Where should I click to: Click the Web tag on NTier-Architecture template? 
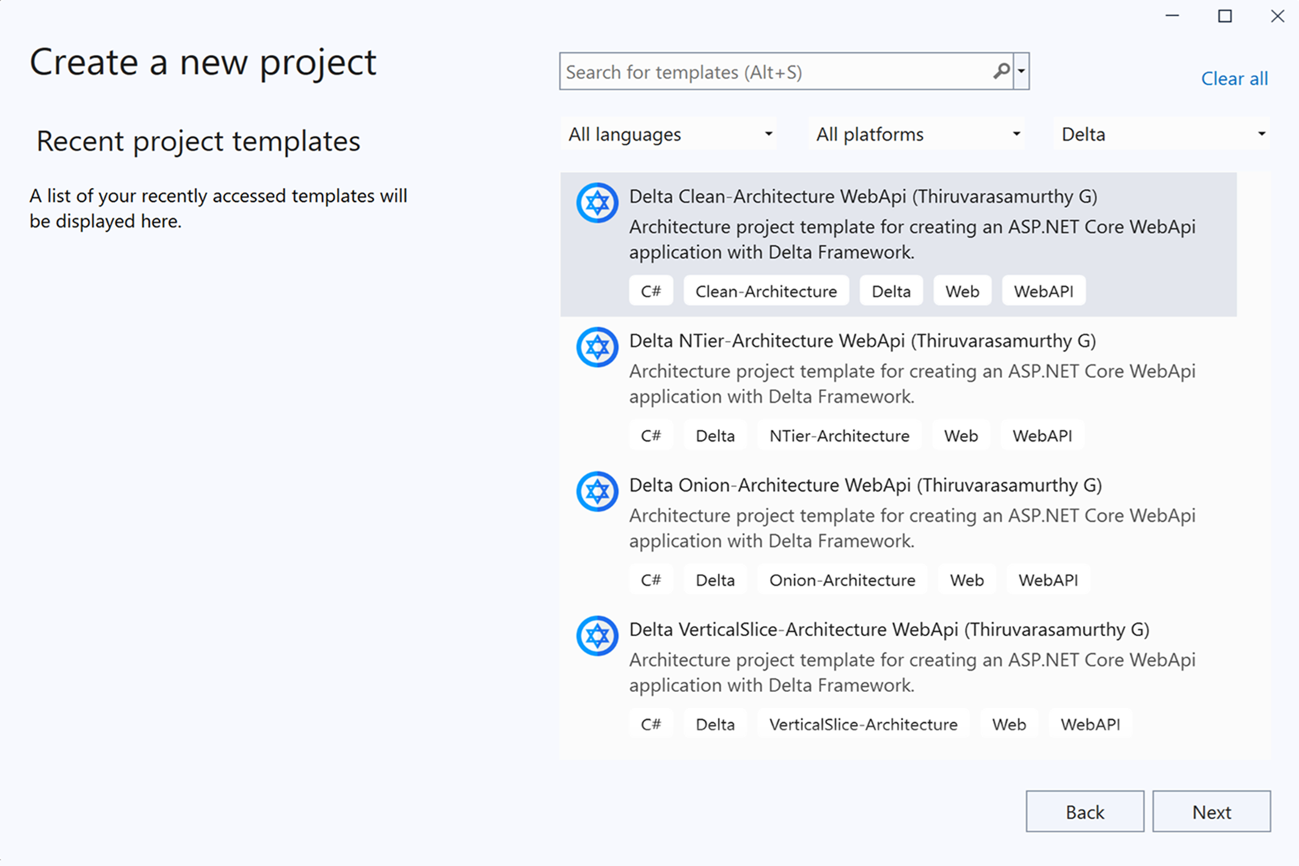[x=961, y=436]
